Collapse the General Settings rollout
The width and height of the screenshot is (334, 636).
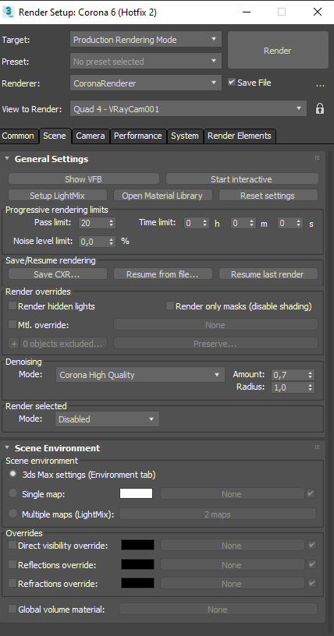pyautogui.click(x=7, y=158)
